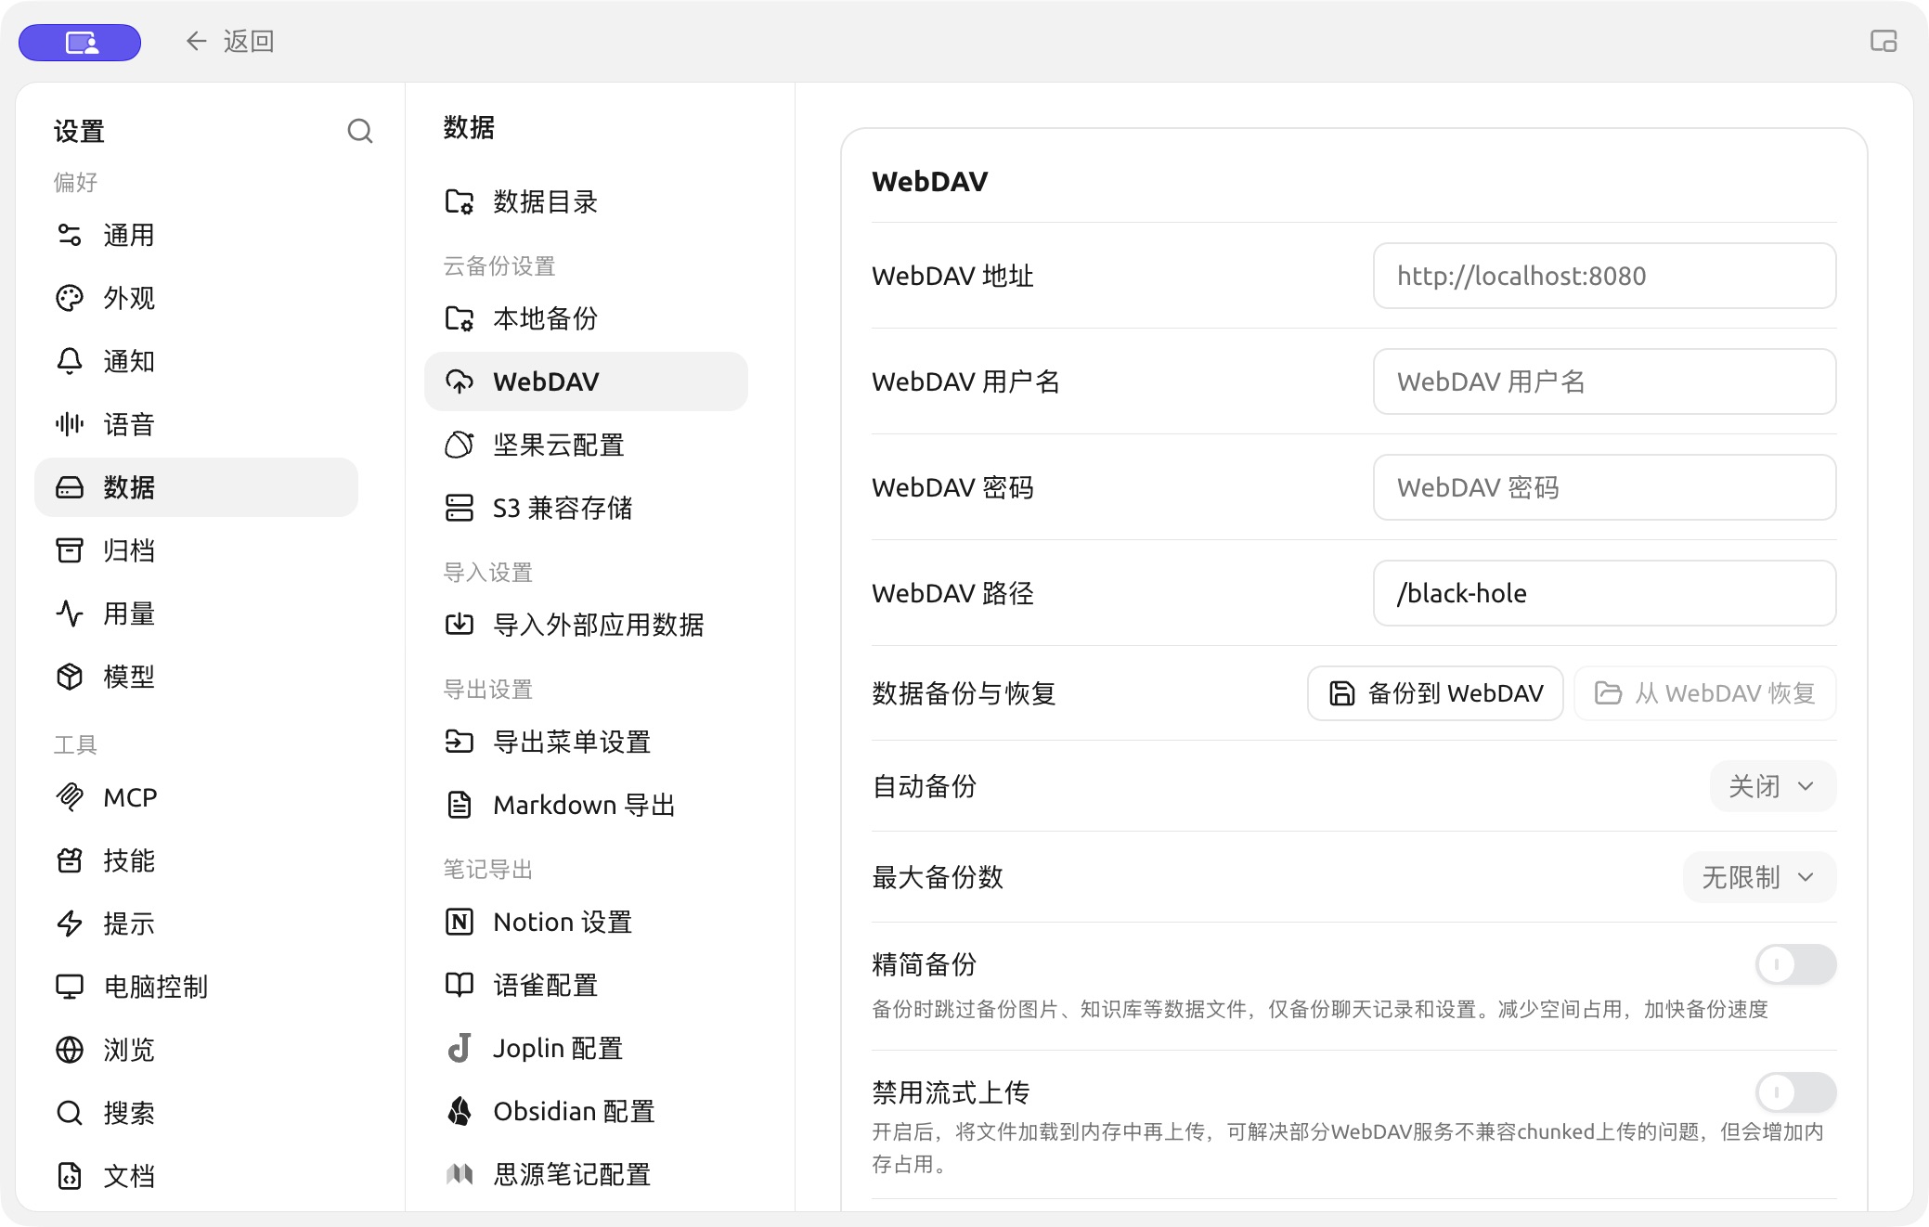Open Markdown 导出 settings
1929x1227 pixels.
click(586, 805)
